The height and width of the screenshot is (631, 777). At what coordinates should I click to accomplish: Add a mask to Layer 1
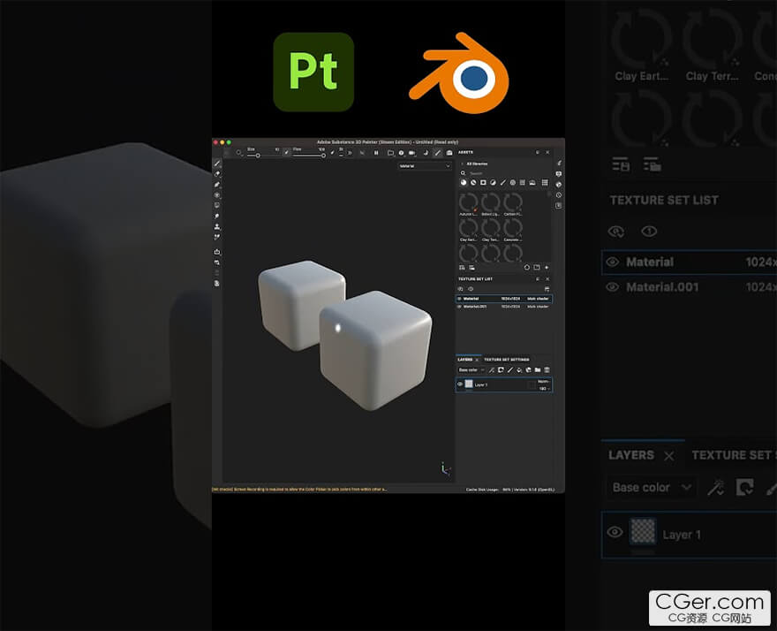(501, 370)
